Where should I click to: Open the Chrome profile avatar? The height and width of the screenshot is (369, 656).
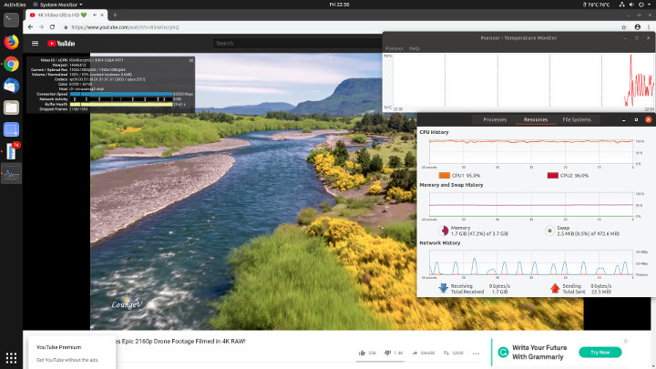tap(637, 27)
